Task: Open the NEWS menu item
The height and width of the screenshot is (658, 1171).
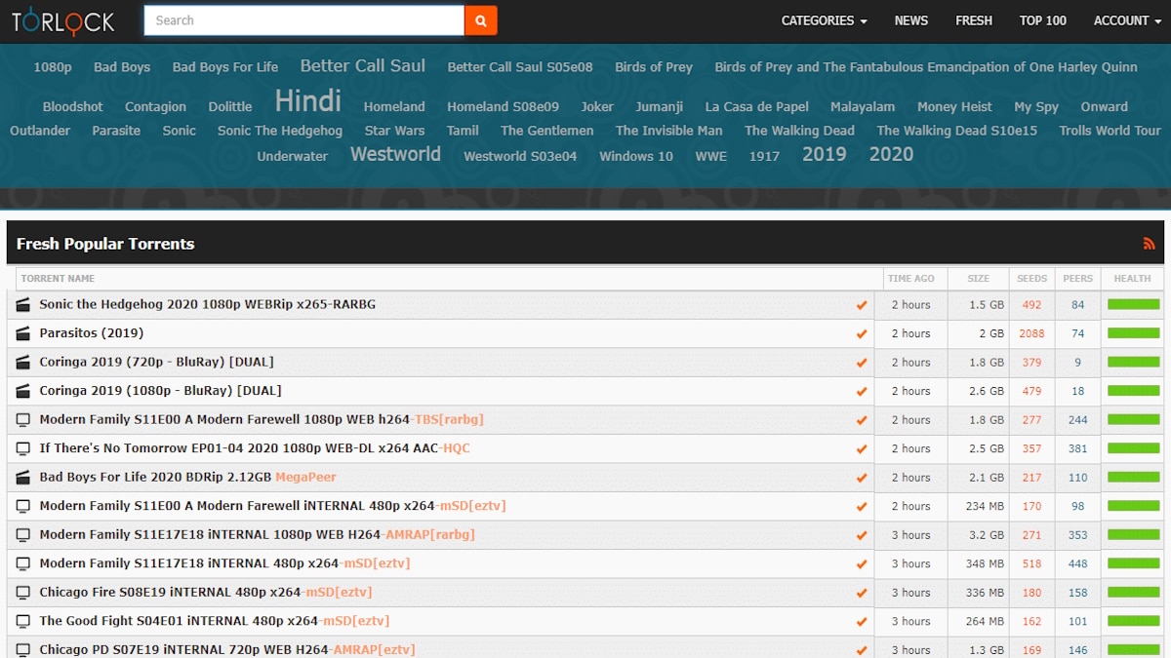Action: (x=910, y=19)
